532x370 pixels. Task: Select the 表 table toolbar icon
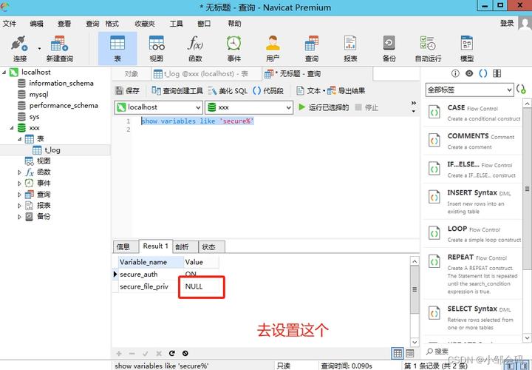(x=117, y=49)
